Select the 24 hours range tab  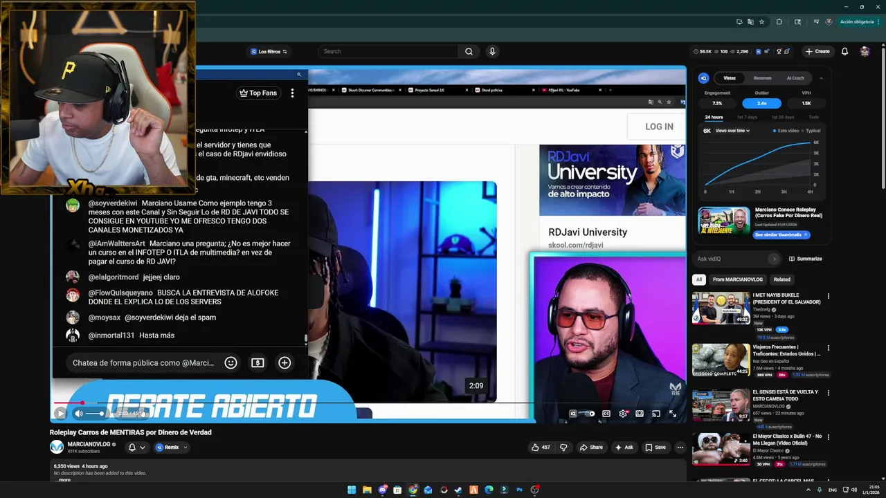(x=714, y=117)
